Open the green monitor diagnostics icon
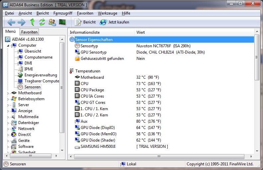263x170 pixels. 62,22
